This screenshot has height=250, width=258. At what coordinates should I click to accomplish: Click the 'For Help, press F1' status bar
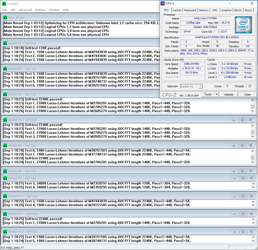pyautogui.click(x=12, y=248)
